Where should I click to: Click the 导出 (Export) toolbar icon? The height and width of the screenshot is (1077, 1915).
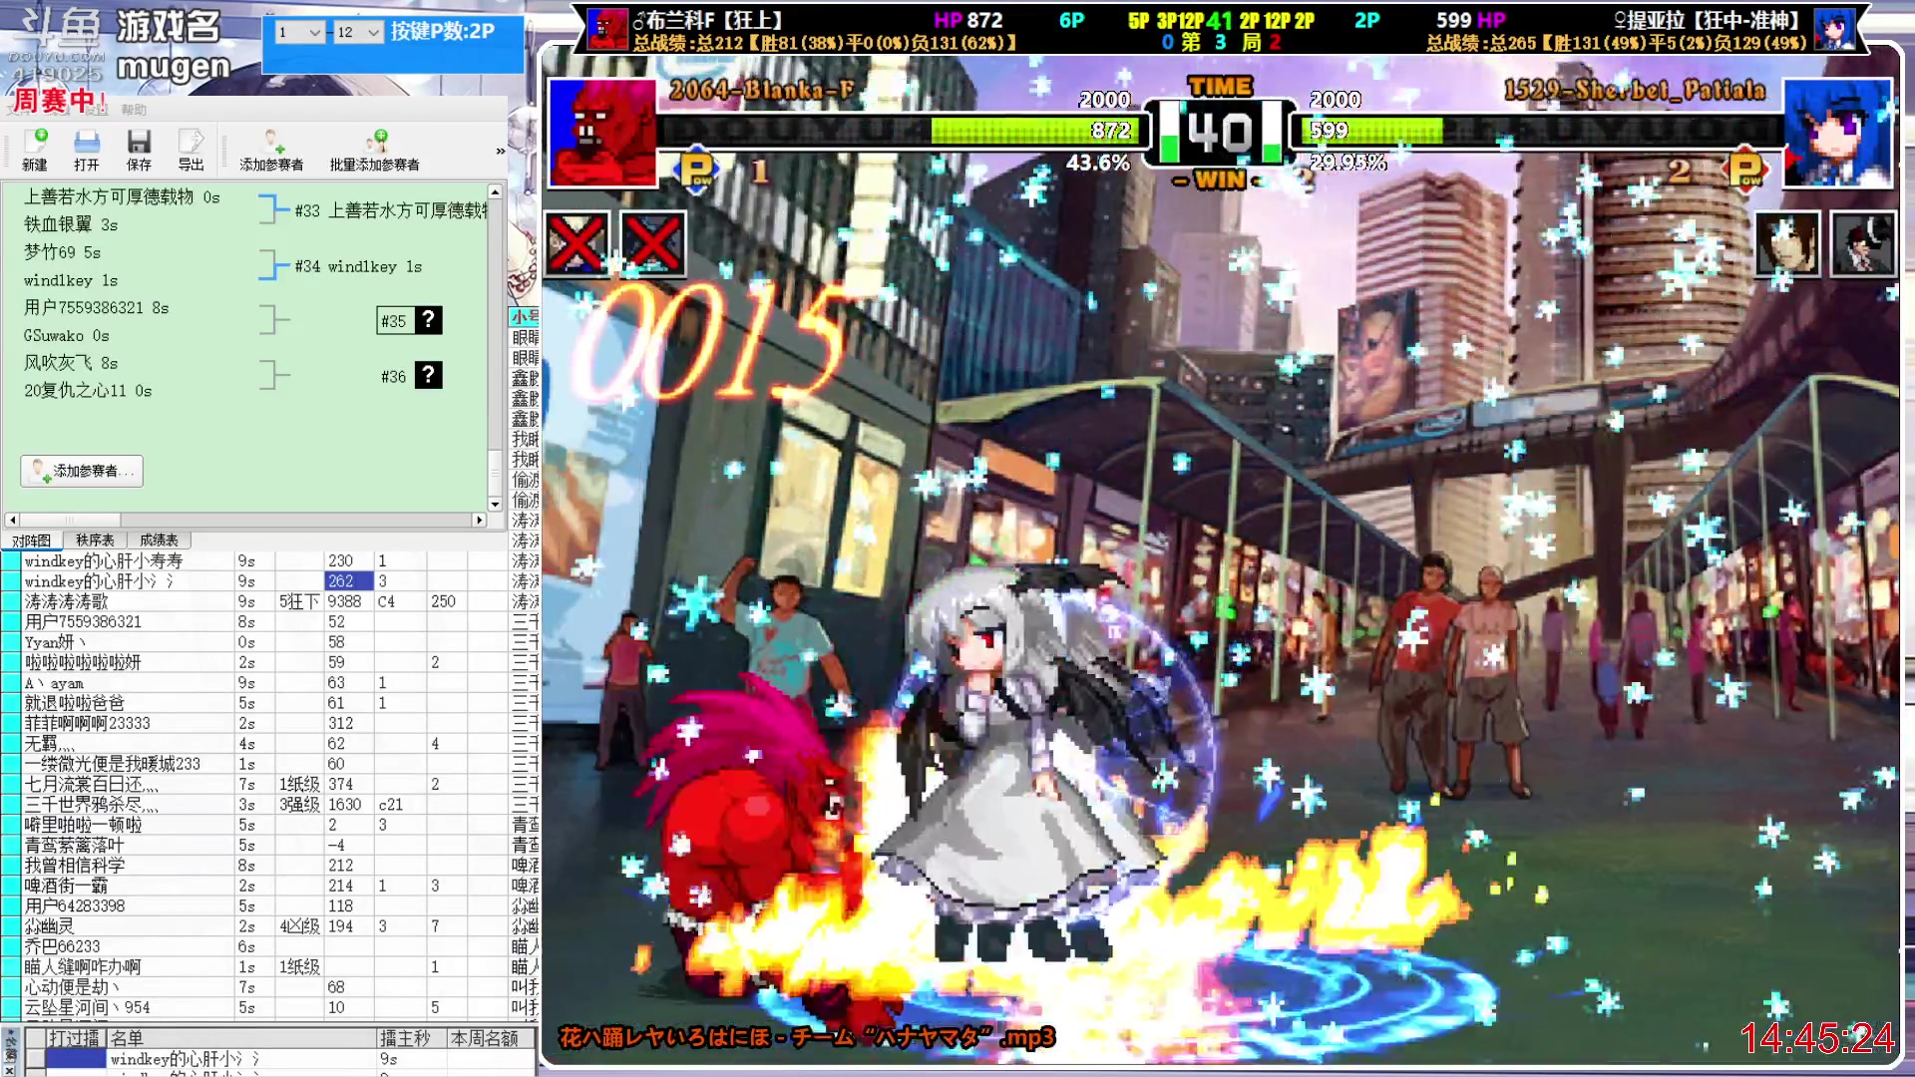[x=191, y=150]
